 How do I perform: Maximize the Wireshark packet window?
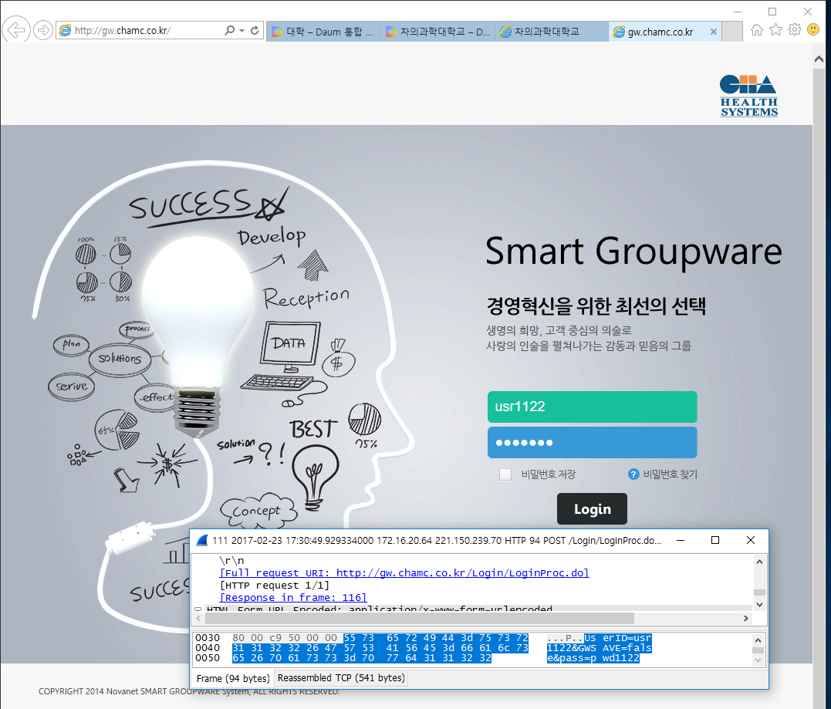[x=715, y=540]
